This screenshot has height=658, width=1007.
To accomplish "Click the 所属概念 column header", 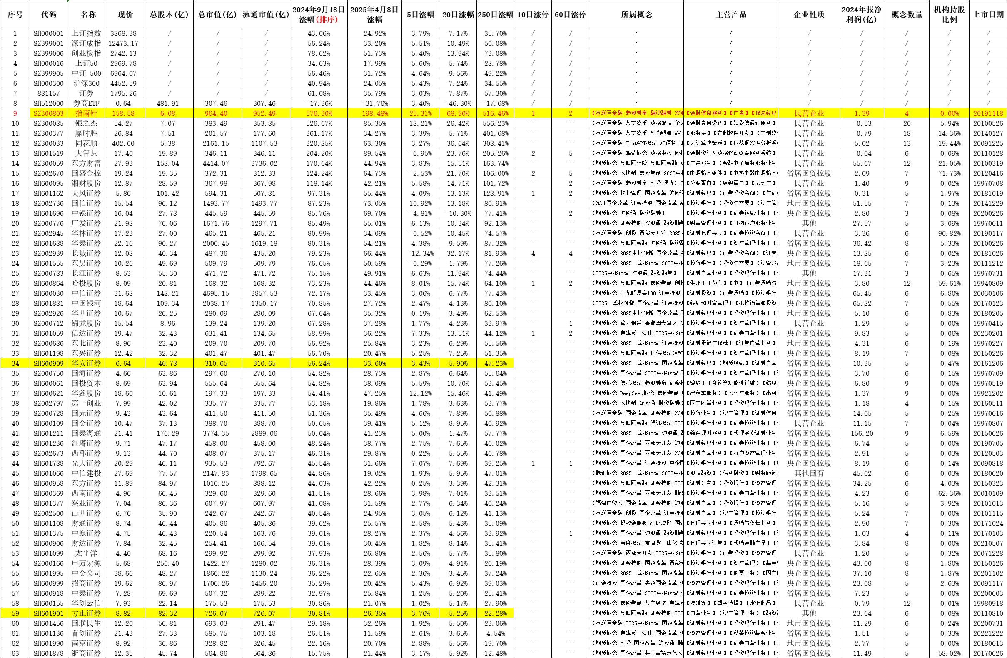I will click(636, 14).
